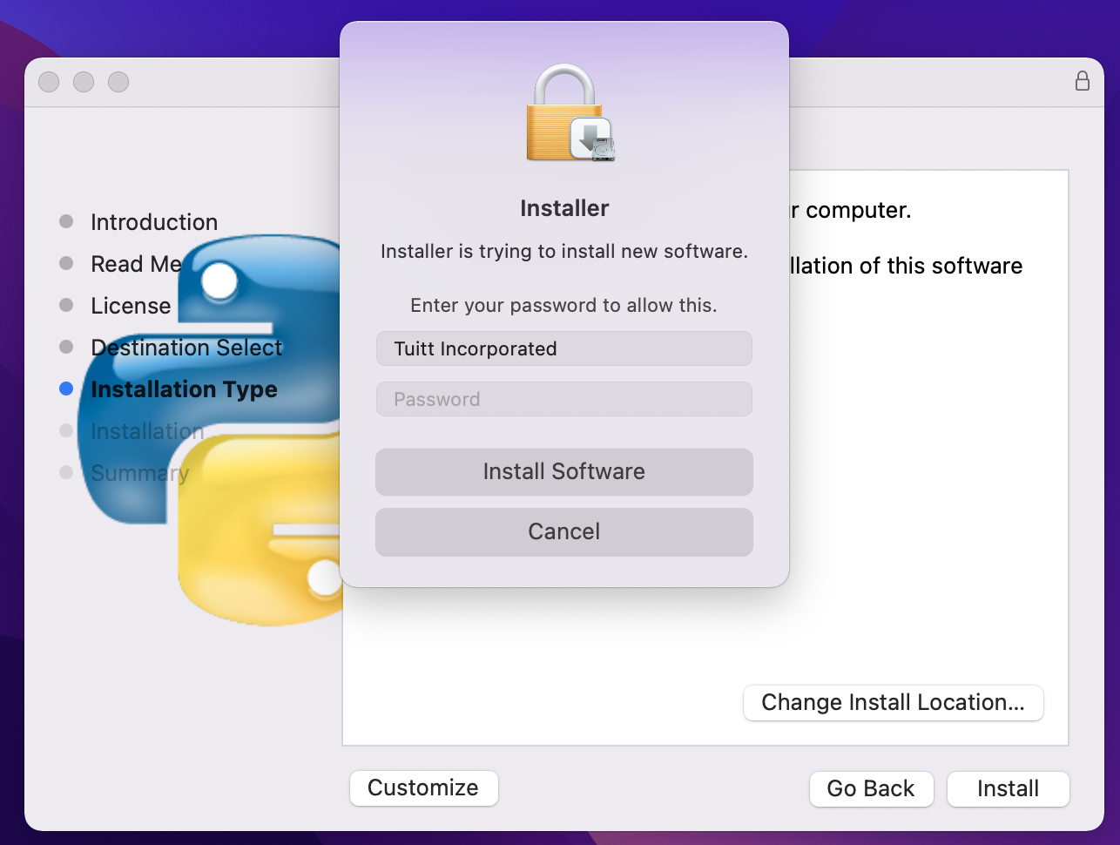The height and width of the screenshot is (845, 1120).
Task: Select the Introduction step in the sidebar
Action: click(x=154, y=222)
